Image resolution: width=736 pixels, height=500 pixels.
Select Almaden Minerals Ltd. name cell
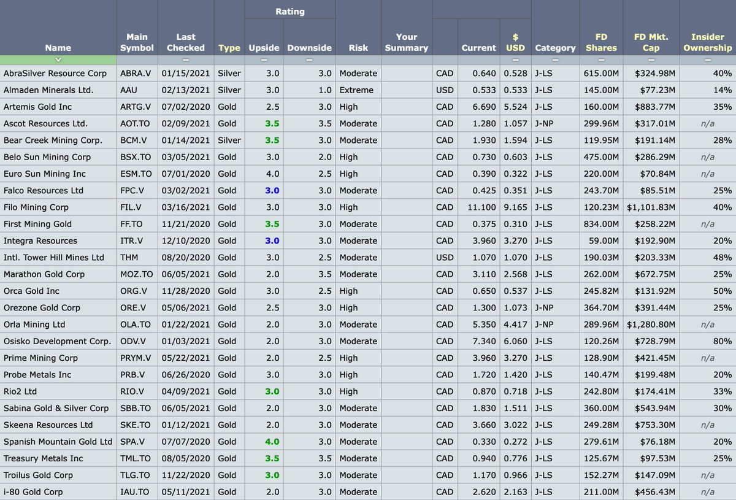coord(48,90)
